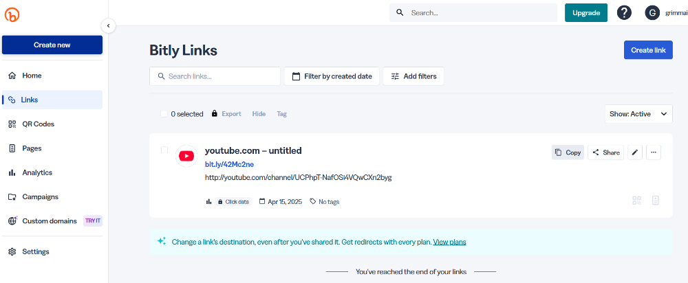Click the sliders icon in Add filters

tap(396, 76)
